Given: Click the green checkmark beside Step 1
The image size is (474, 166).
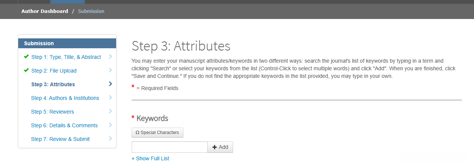Looking at the screenshot, I should point(26,57).
